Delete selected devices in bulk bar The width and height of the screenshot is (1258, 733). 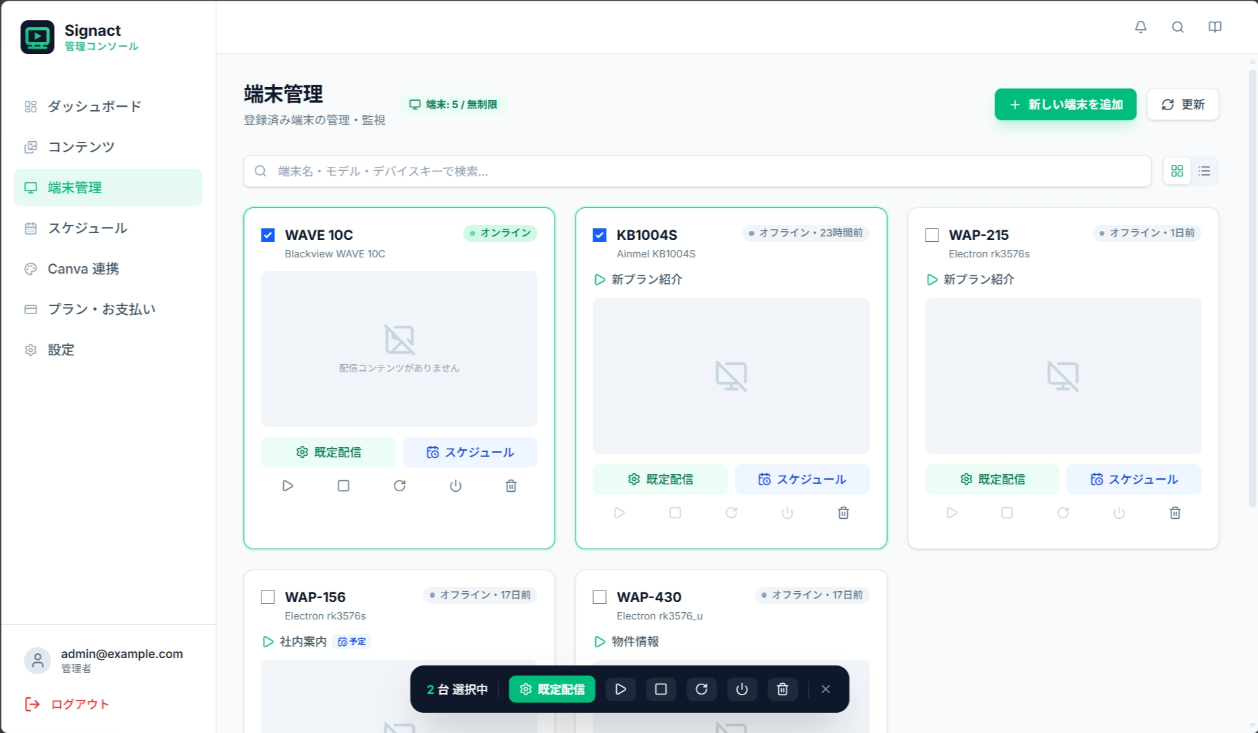[x=782, y=689]
